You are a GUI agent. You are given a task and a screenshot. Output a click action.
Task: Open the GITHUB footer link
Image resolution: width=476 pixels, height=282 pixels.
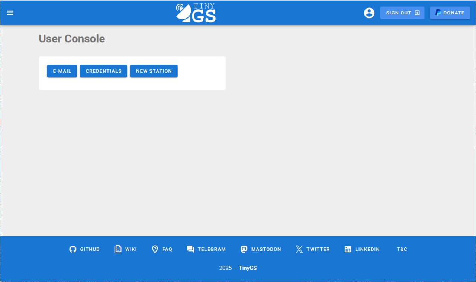84,249
